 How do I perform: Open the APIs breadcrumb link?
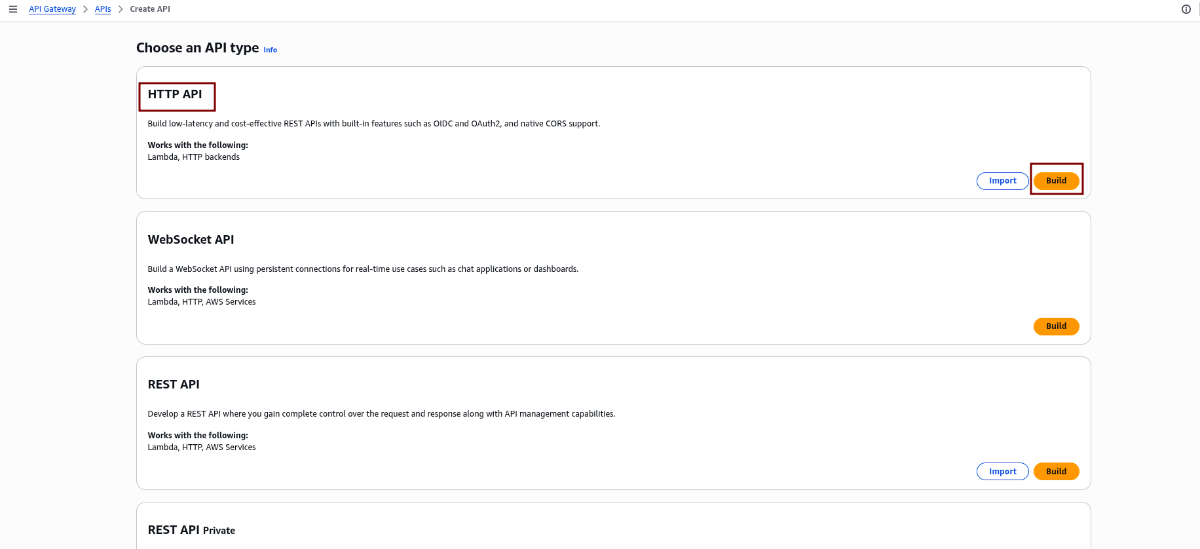pyautogui.click(x=103, y=9)
